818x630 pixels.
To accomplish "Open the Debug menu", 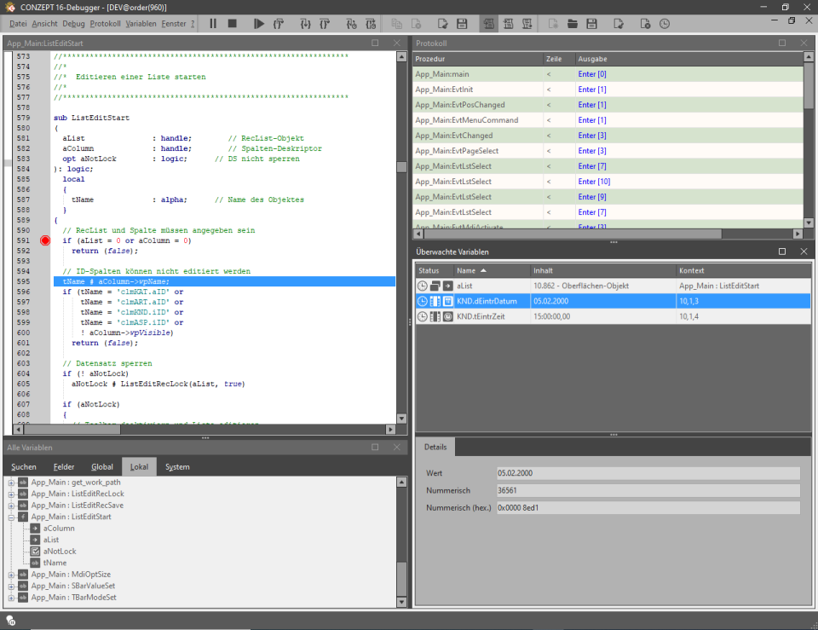I will point(73,24).
